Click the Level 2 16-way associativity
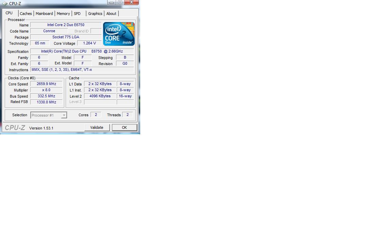This screenshot has width=392, height=242. [x=125, y=96]
